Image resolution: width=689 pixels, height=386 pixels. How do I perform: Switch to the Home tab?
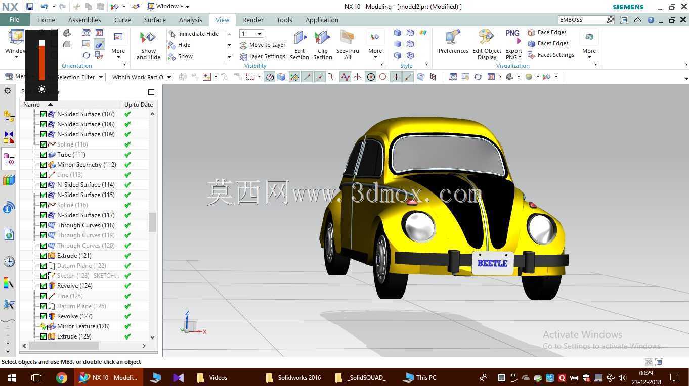pyautogui.click(x=46, y=20)
